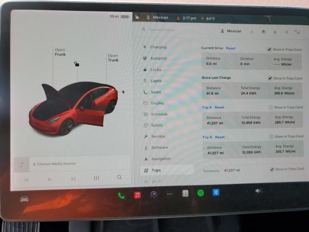Screen dimensions: 309x232
Task: Tap the HomeLink garage icon in settings header
Action: (263, 32)
